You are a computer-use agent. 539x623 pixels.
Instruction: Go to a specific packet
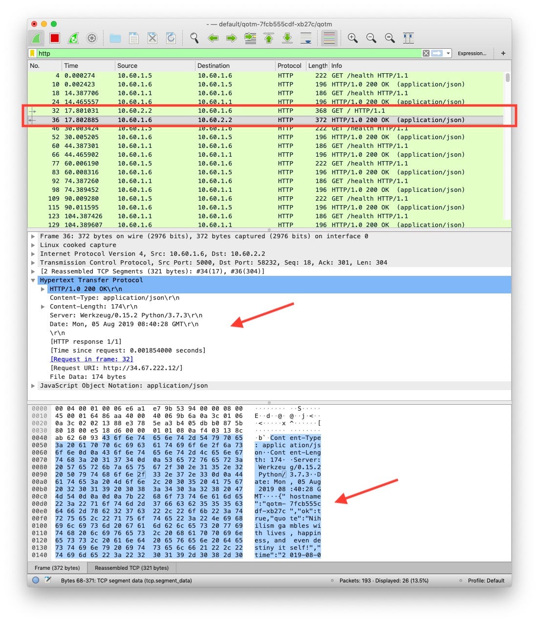pyautogui.click(x=250, y=38)
